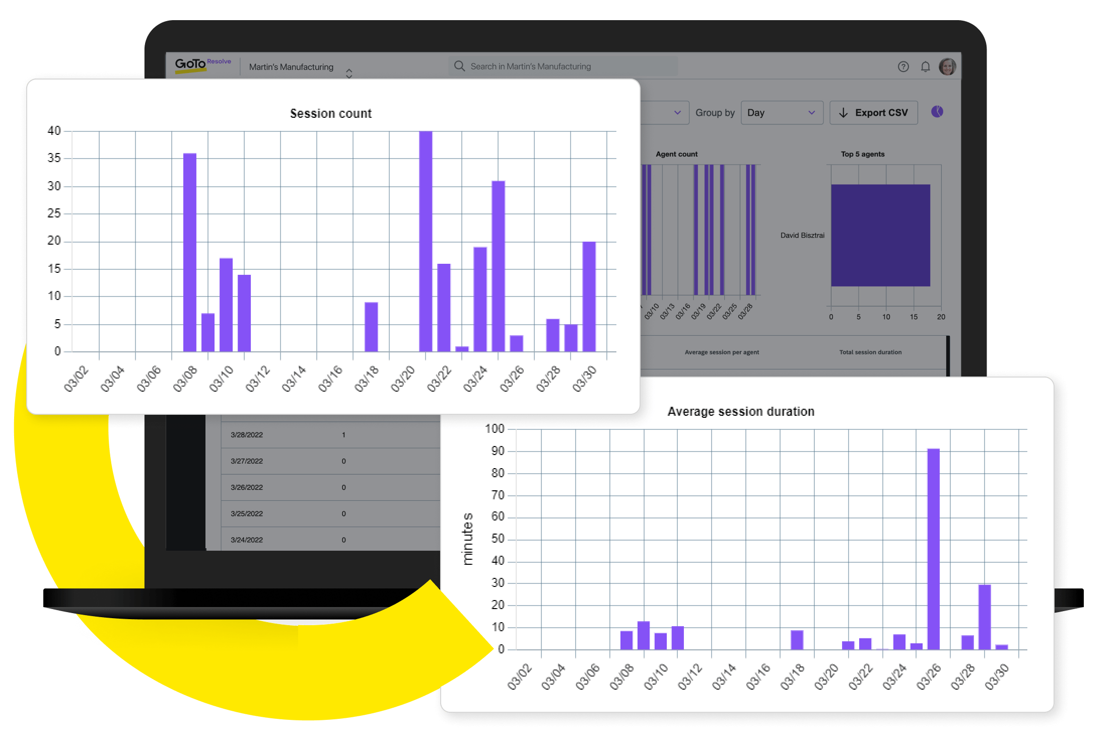Click the Top 5 agents chart title

point(863,154)
